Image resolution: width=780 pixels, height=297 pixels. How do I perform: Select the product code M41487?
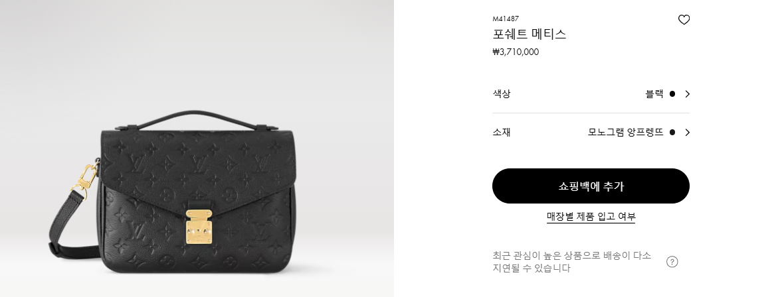coord(506,19)
